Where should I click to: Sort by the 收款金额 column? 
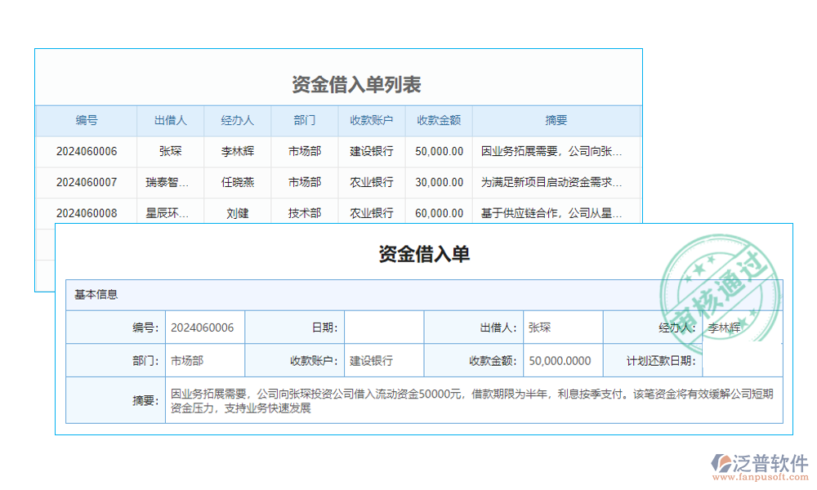438,120
